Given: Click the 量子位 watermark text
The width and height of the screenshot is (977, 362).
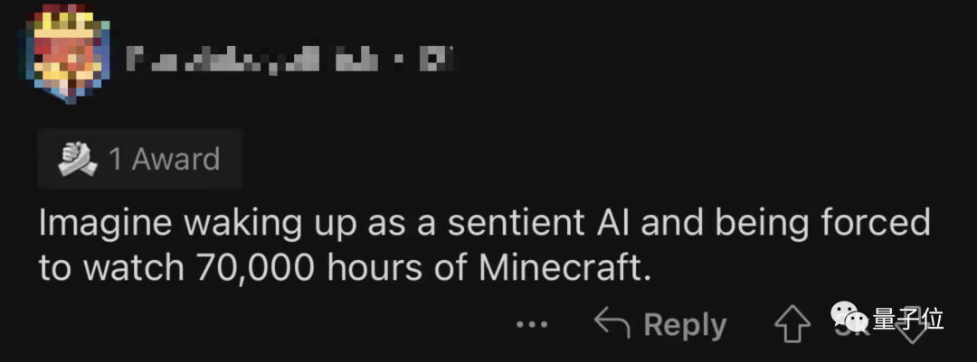Looking at the screenshot, I should 907,318.
